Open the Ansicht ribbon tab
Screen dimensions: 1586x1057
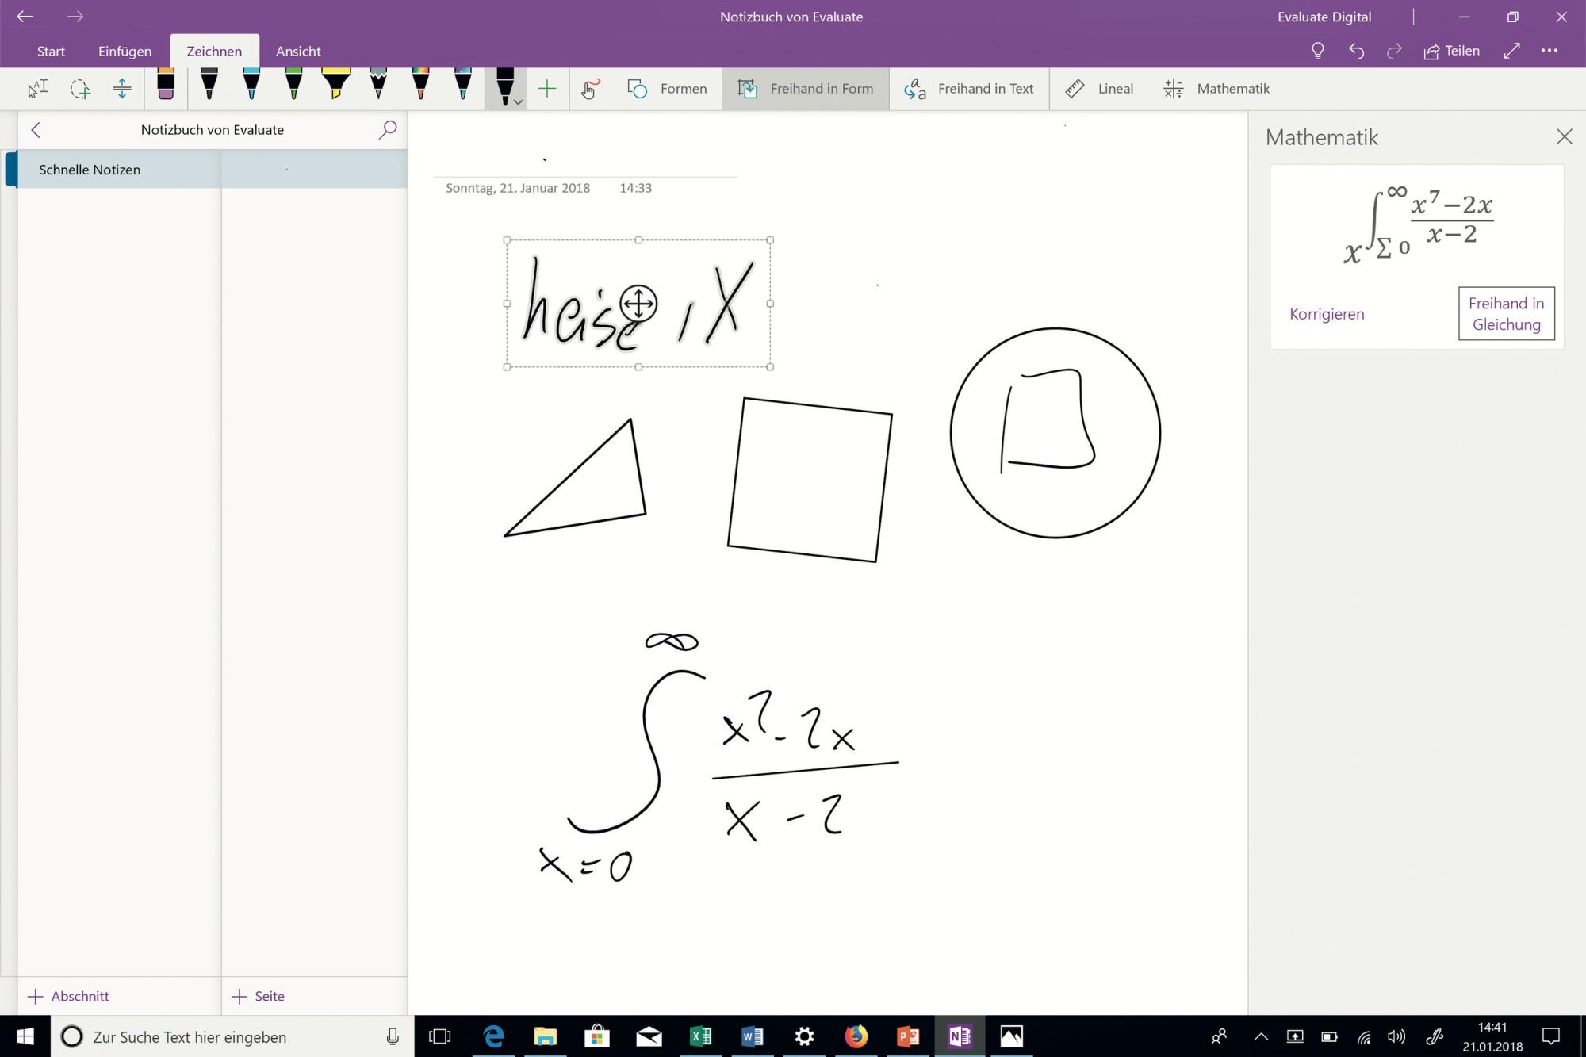click(x=298, y=51)
